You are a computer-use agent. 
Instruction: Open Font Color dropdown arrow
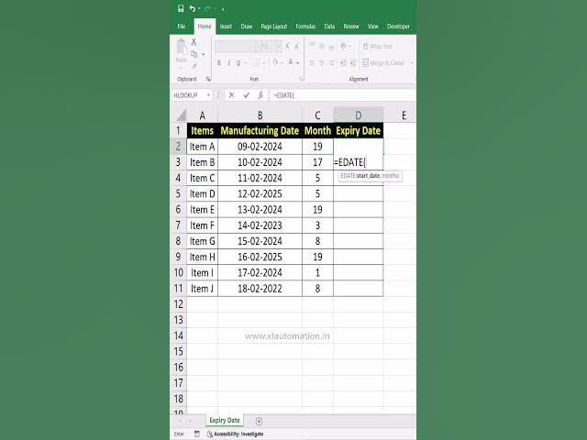pos(298,63)
